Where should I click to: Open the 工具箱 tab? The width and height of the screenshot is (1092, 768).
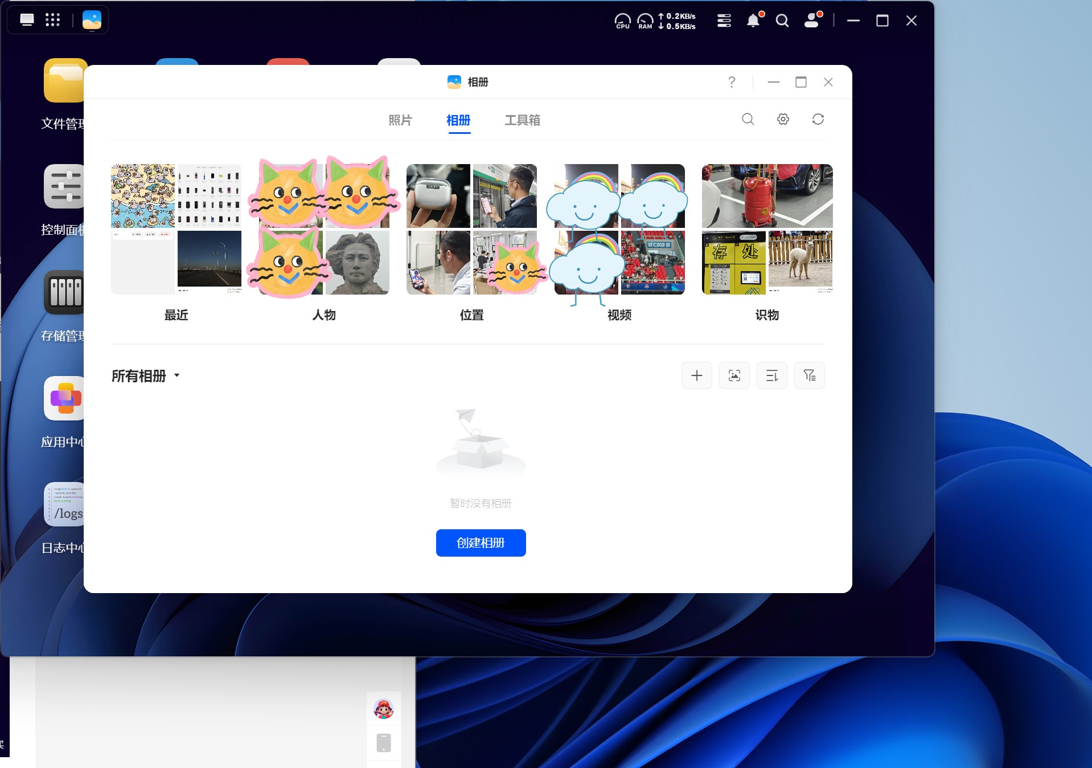point(522,120)
